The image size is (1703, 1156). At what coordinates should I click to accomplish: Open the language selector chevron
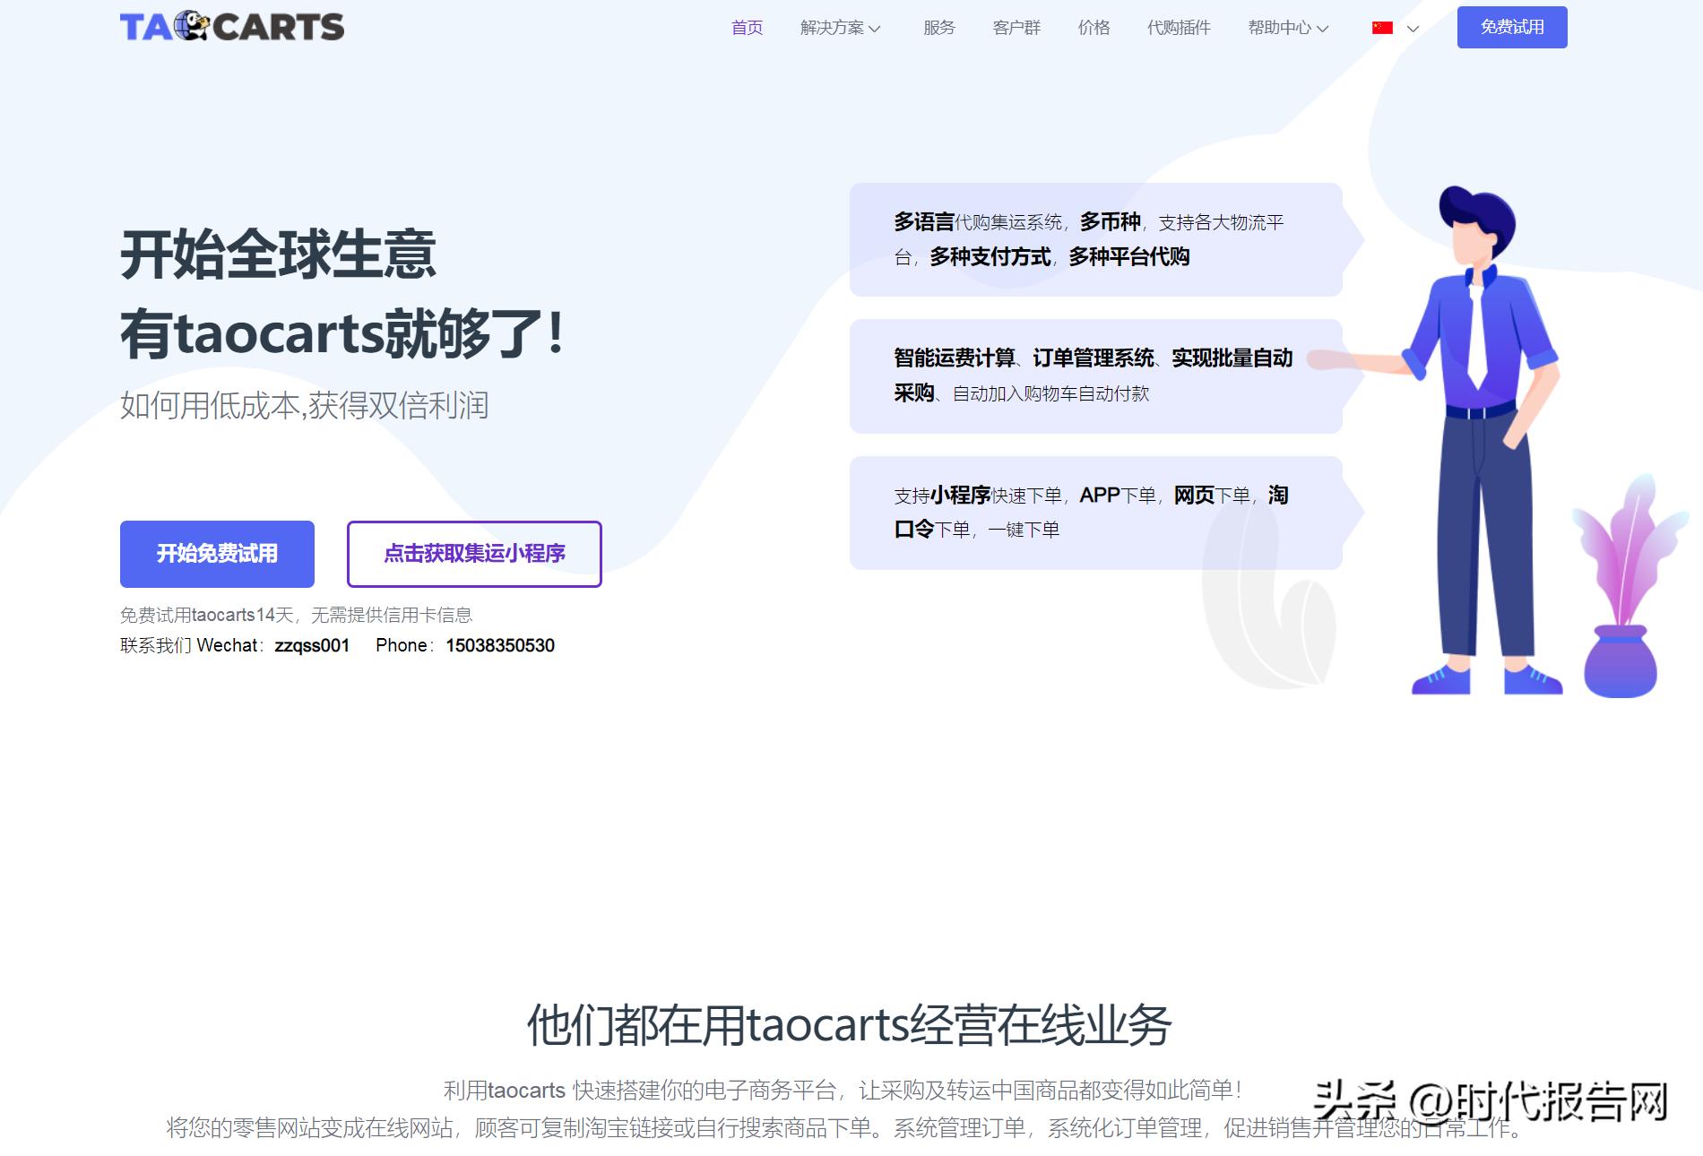click(1412, 30)
